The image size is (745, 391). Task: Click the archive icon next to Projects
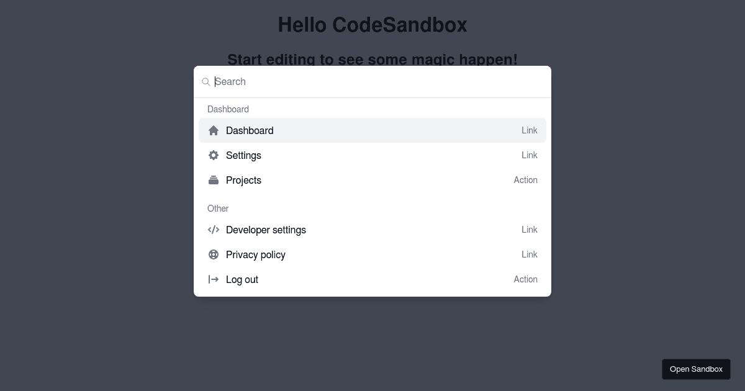click(x=214, y=180)
